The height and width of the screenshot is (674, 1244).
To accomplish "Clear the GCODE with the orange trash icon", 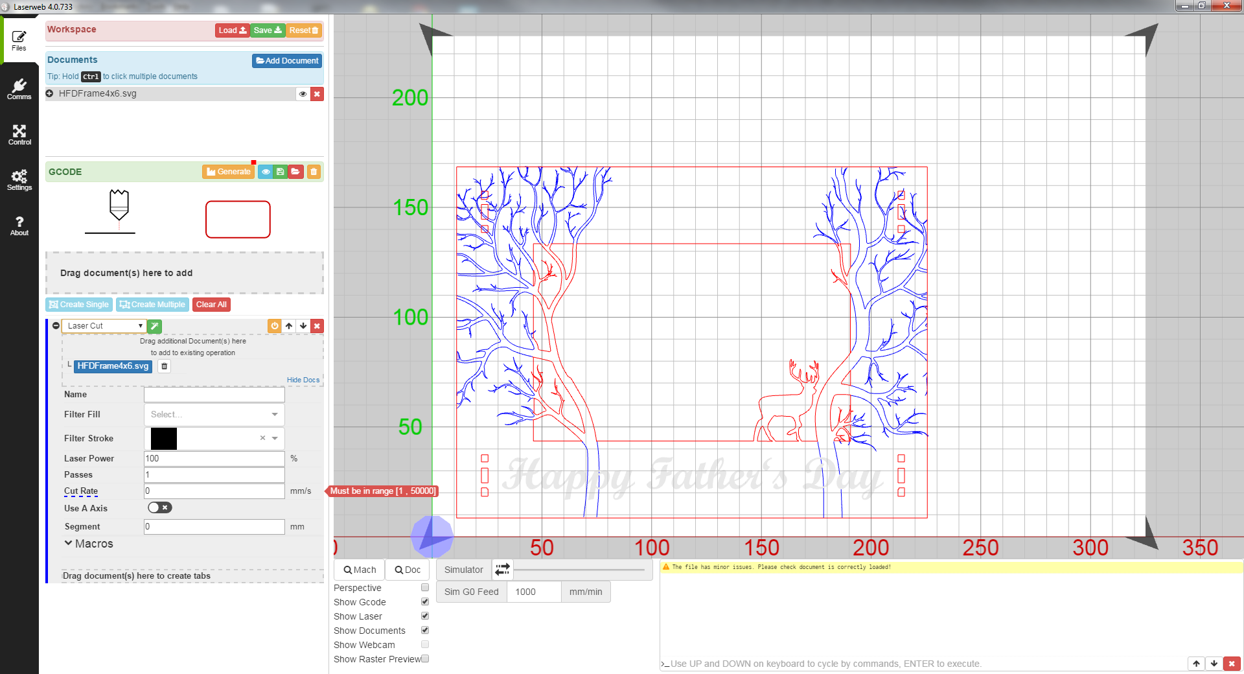I will click(314, 172).
